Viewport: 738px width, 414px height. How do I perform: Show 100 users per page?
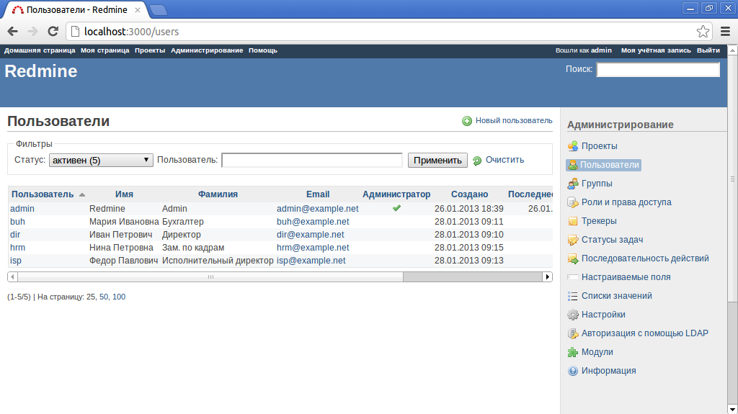(119, 297)
